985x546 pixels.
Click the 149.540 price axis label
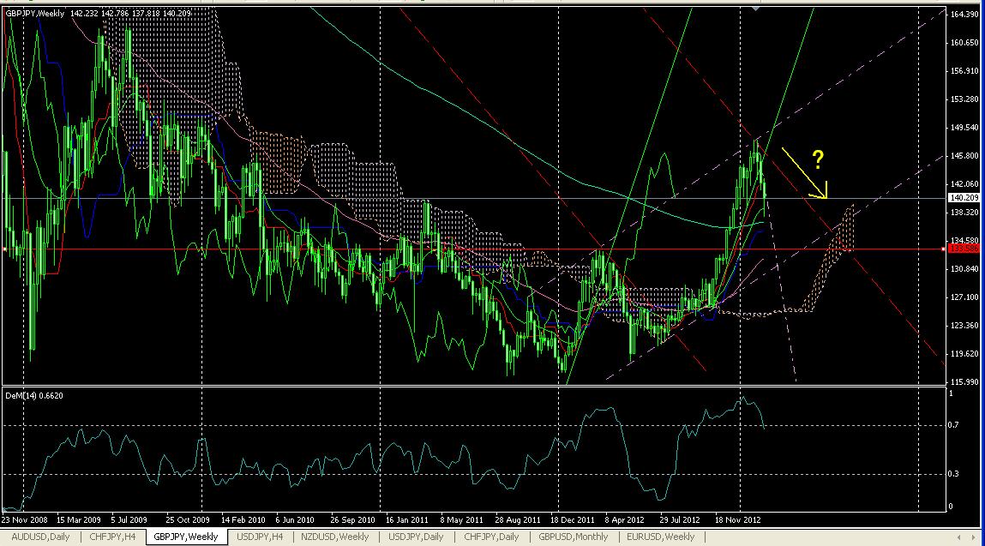coord(964,128)
